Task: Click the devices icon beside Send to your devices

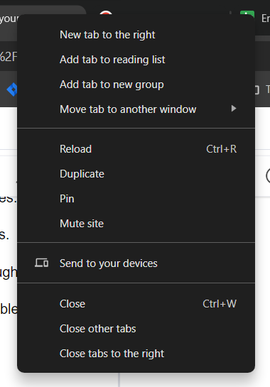Action: (x=41, y=263)
